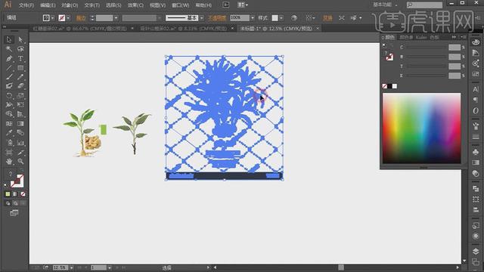484x272 pixels.
Task: Open the 编辑(E) menu
Action: 48,5
